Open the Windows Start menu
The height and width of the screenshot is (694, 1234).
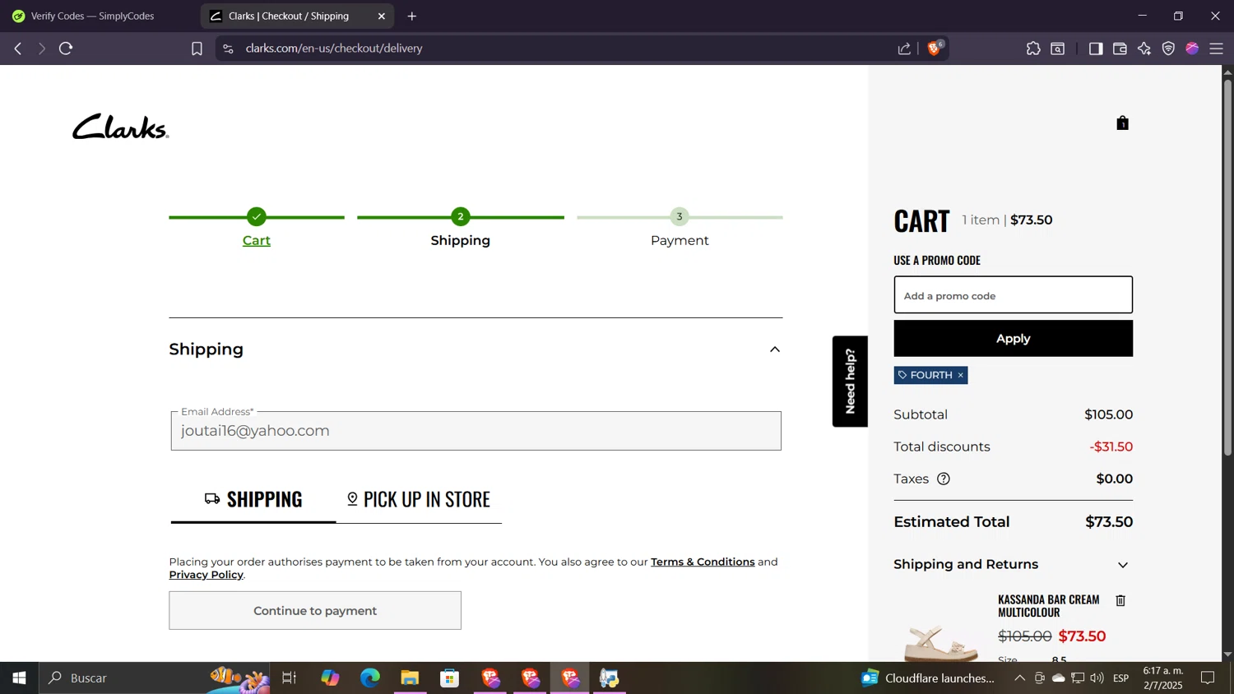click(19, 678)
